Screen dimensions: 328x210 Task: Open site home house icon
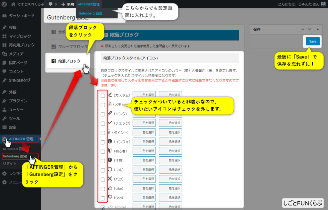pos(13,4)
